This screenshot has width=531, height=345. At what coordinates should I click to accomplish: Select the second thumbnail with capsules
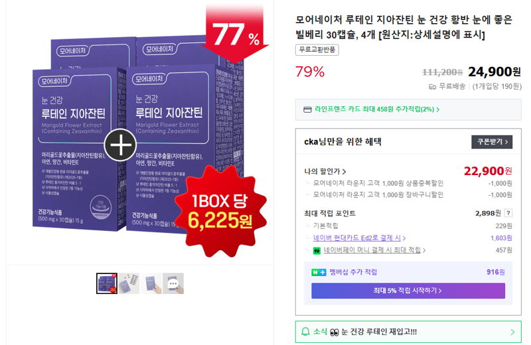click(x=129, y=283)
